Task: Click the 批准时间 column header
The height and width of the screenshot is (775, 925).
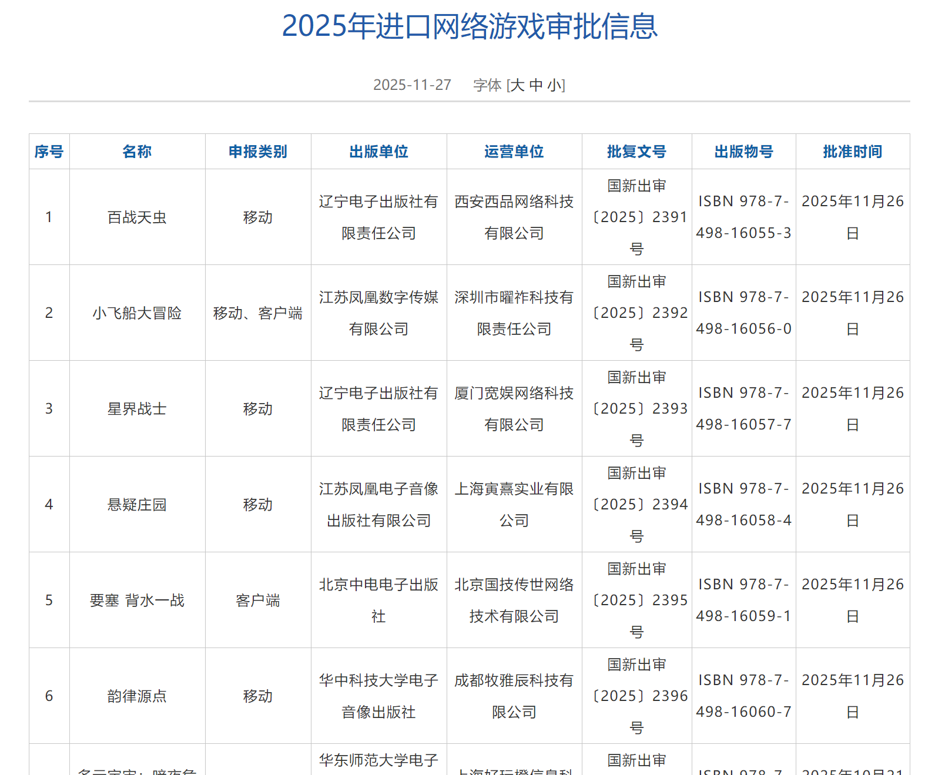Action: pyautogui.click(x=852, y=152)
